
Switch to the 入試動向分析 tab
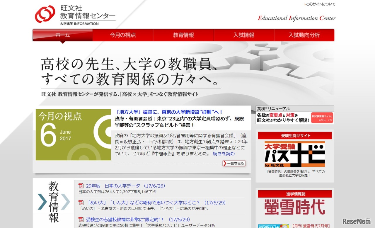pos(304,35)
